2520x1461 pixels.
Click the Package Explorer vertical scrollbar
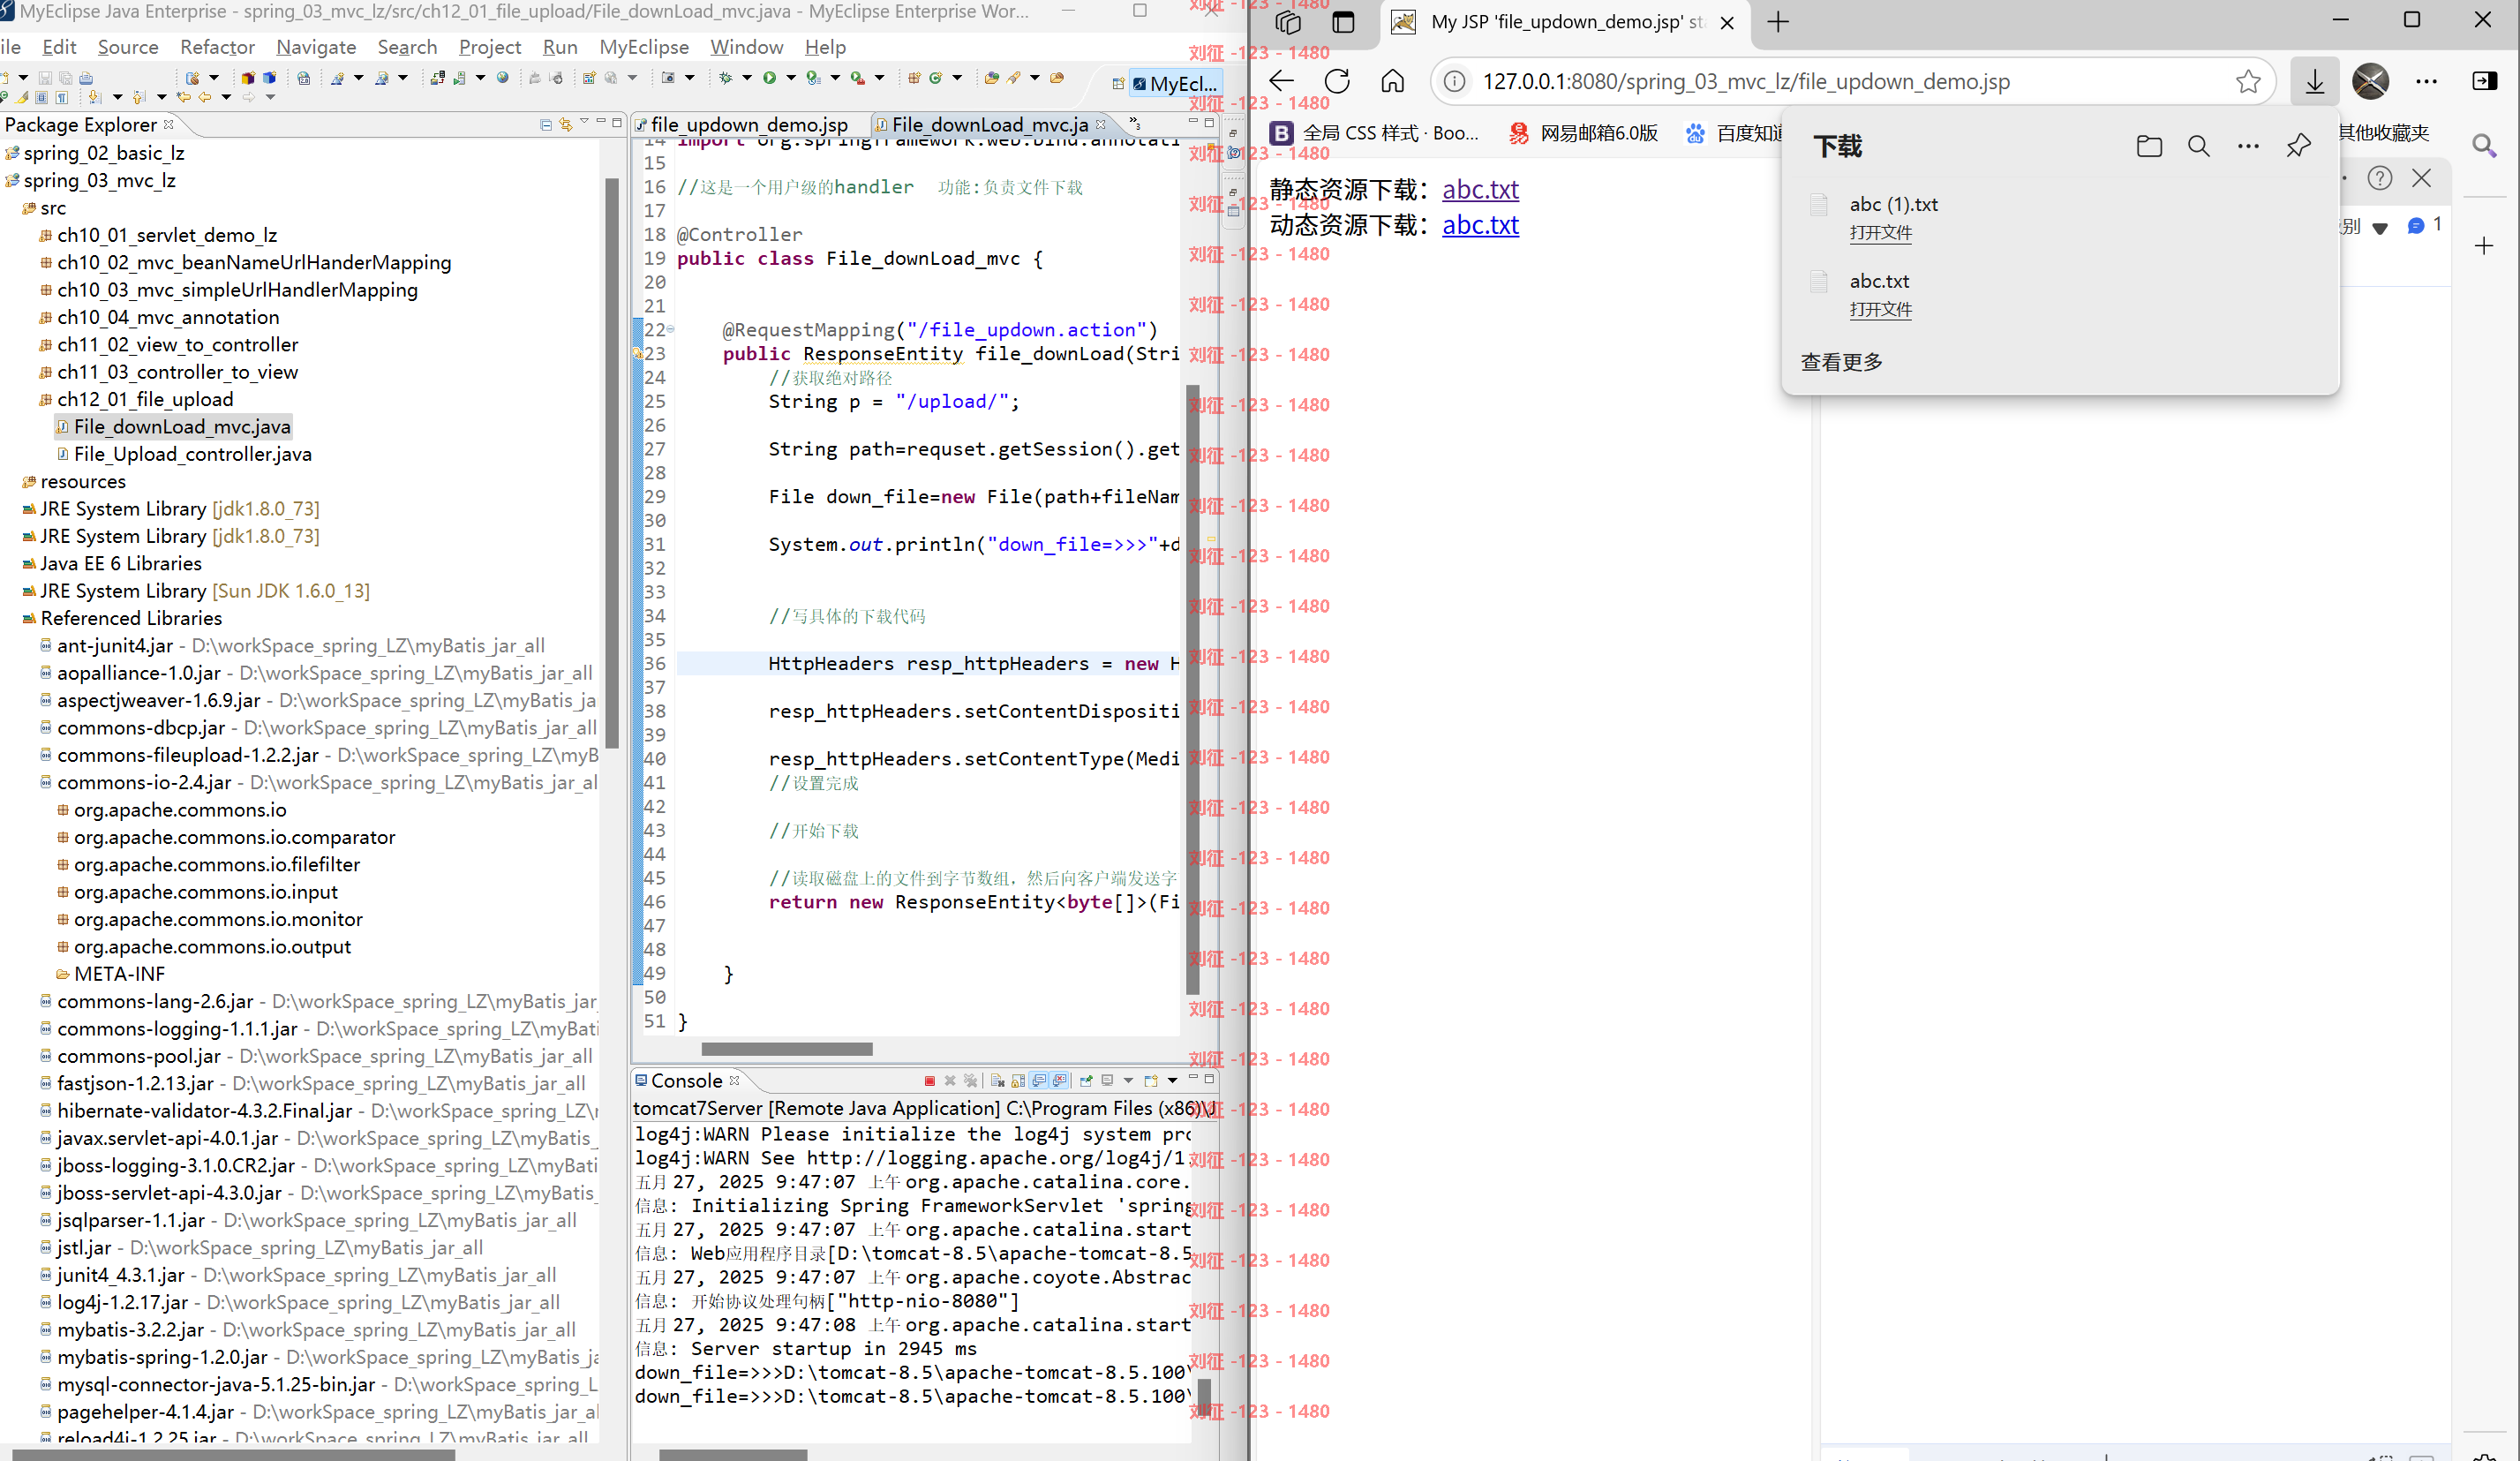pyautogui.click(x=612, y=463)
